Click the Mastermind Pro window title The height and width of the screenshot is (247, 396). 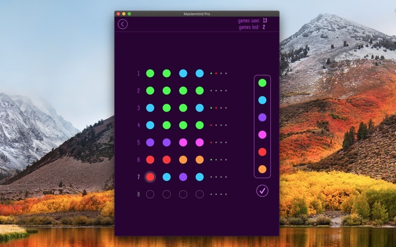click(197, 14)
